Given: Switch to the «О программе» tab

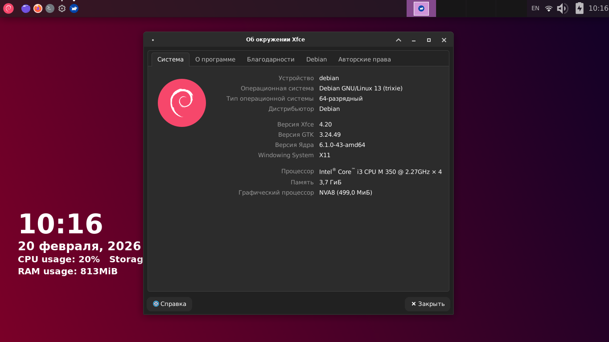Looking at the screenshot, I should tap(215, 59).
